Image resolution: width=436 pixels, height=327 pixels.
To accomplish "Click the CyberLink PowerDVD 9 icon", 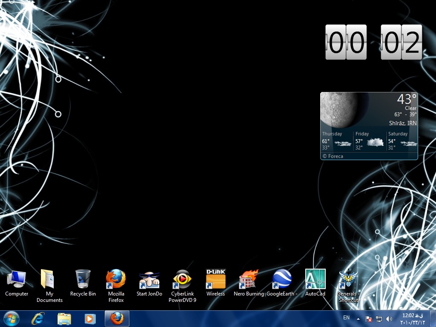I will click(182, 280).
